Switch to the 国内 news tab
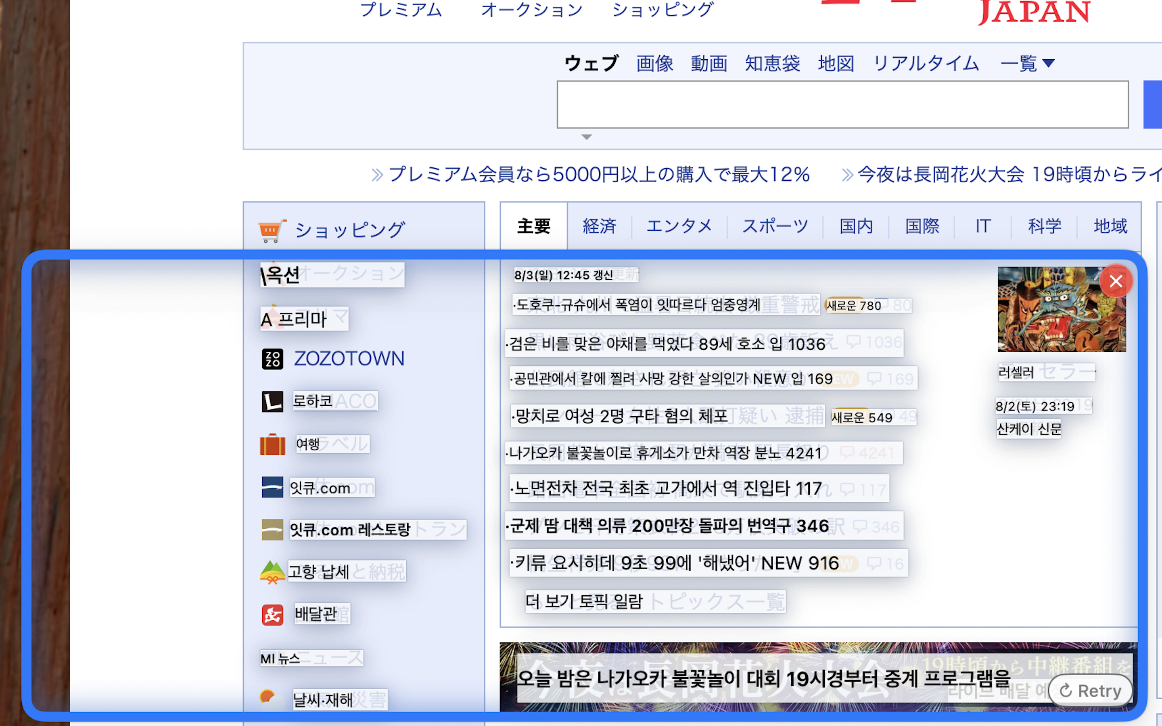 pos(856,226)
